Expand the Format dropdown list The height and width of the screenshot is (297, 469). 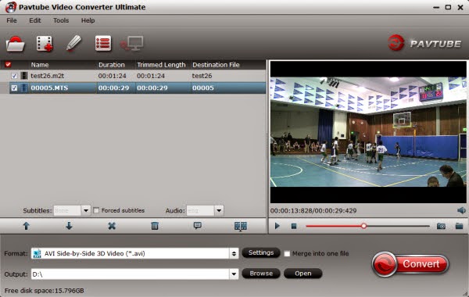[234, 254]
